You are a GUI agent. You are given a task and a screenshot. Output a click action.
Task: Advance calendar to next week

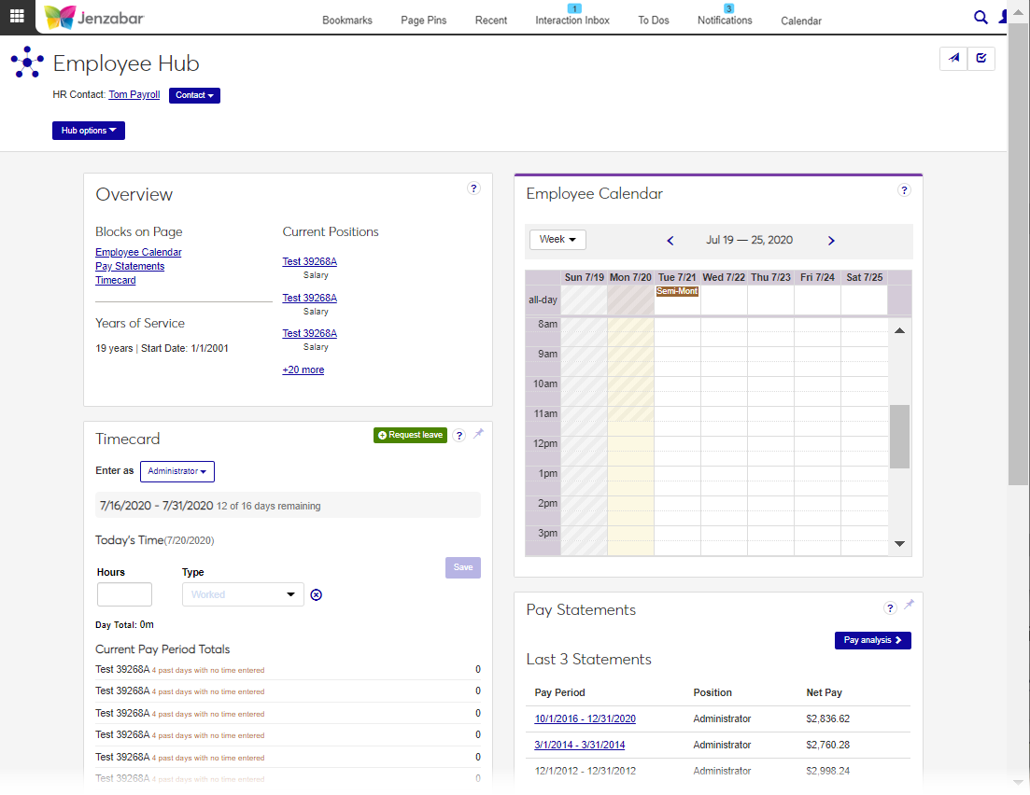[x=831, y=241]
